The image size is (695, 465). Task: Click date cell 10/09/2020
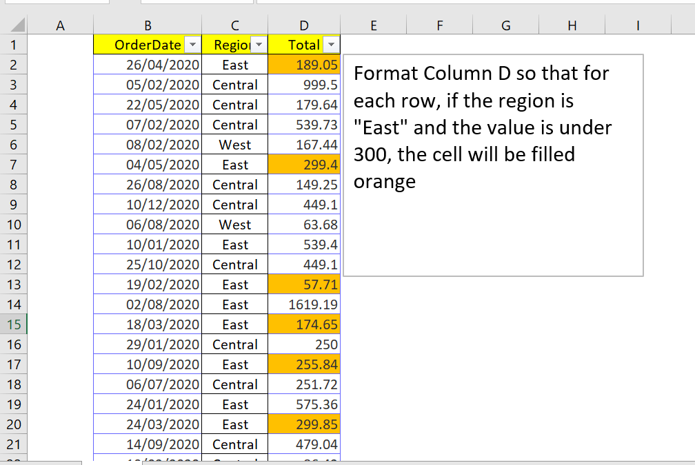click(x=148, y=364)
